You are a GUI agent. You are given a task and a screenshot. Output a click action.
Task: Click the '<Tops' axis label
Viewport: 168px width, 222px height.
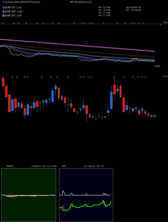[x=165, y=23]
